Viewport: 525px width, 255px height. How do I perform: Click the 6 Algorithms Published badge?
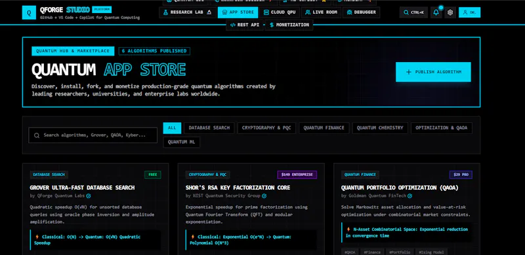[x=154, y=51]
